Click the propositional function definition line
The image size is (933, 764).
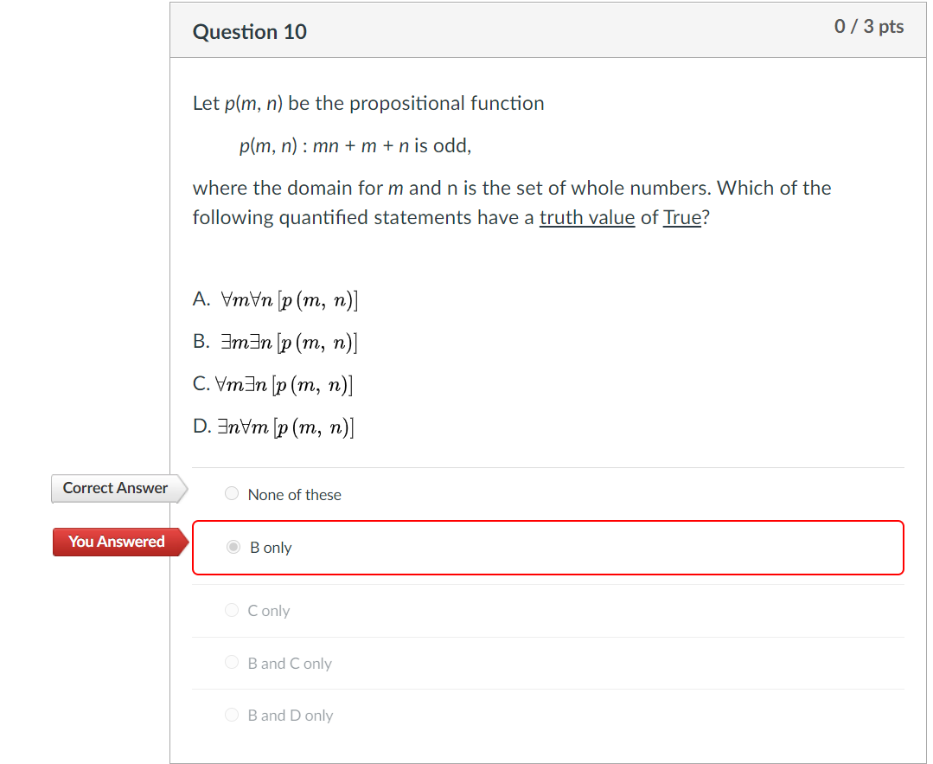pyautogui.click(x=355, y=145)
